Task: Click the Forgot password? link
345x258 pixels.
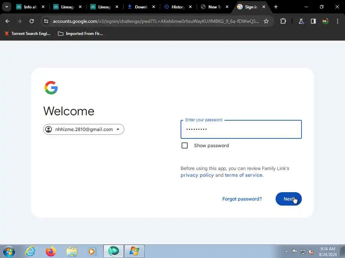Action: [242, 199]
